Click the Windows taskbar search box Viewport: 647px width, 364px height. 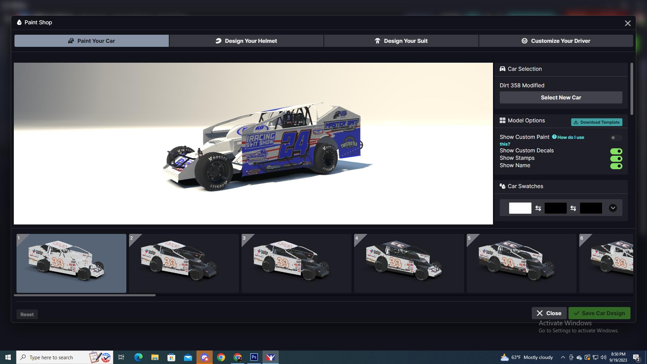point(65,357)
